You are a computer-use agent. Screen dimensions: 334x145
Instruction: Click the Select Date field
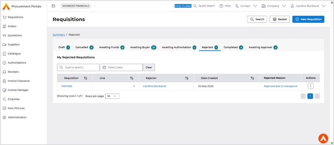click(x=121, y=67)
